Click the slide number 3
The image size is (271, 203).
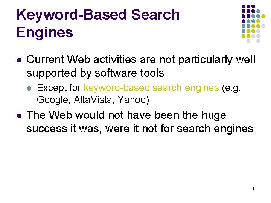pyautogui.click(x=253, y=188)
